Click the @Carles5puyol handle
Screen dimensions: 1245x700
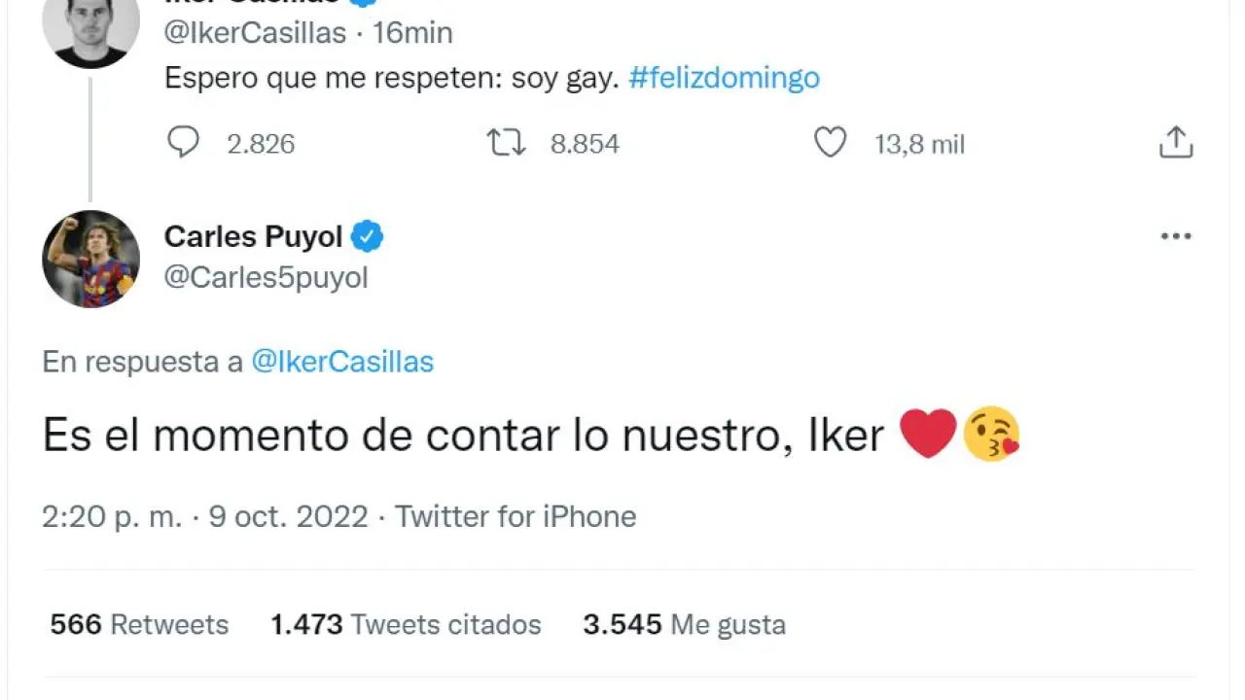coord(266,278)
